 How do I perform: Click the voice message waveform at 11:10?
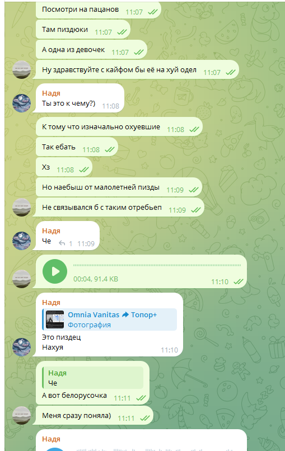click(x=157, y=265)
